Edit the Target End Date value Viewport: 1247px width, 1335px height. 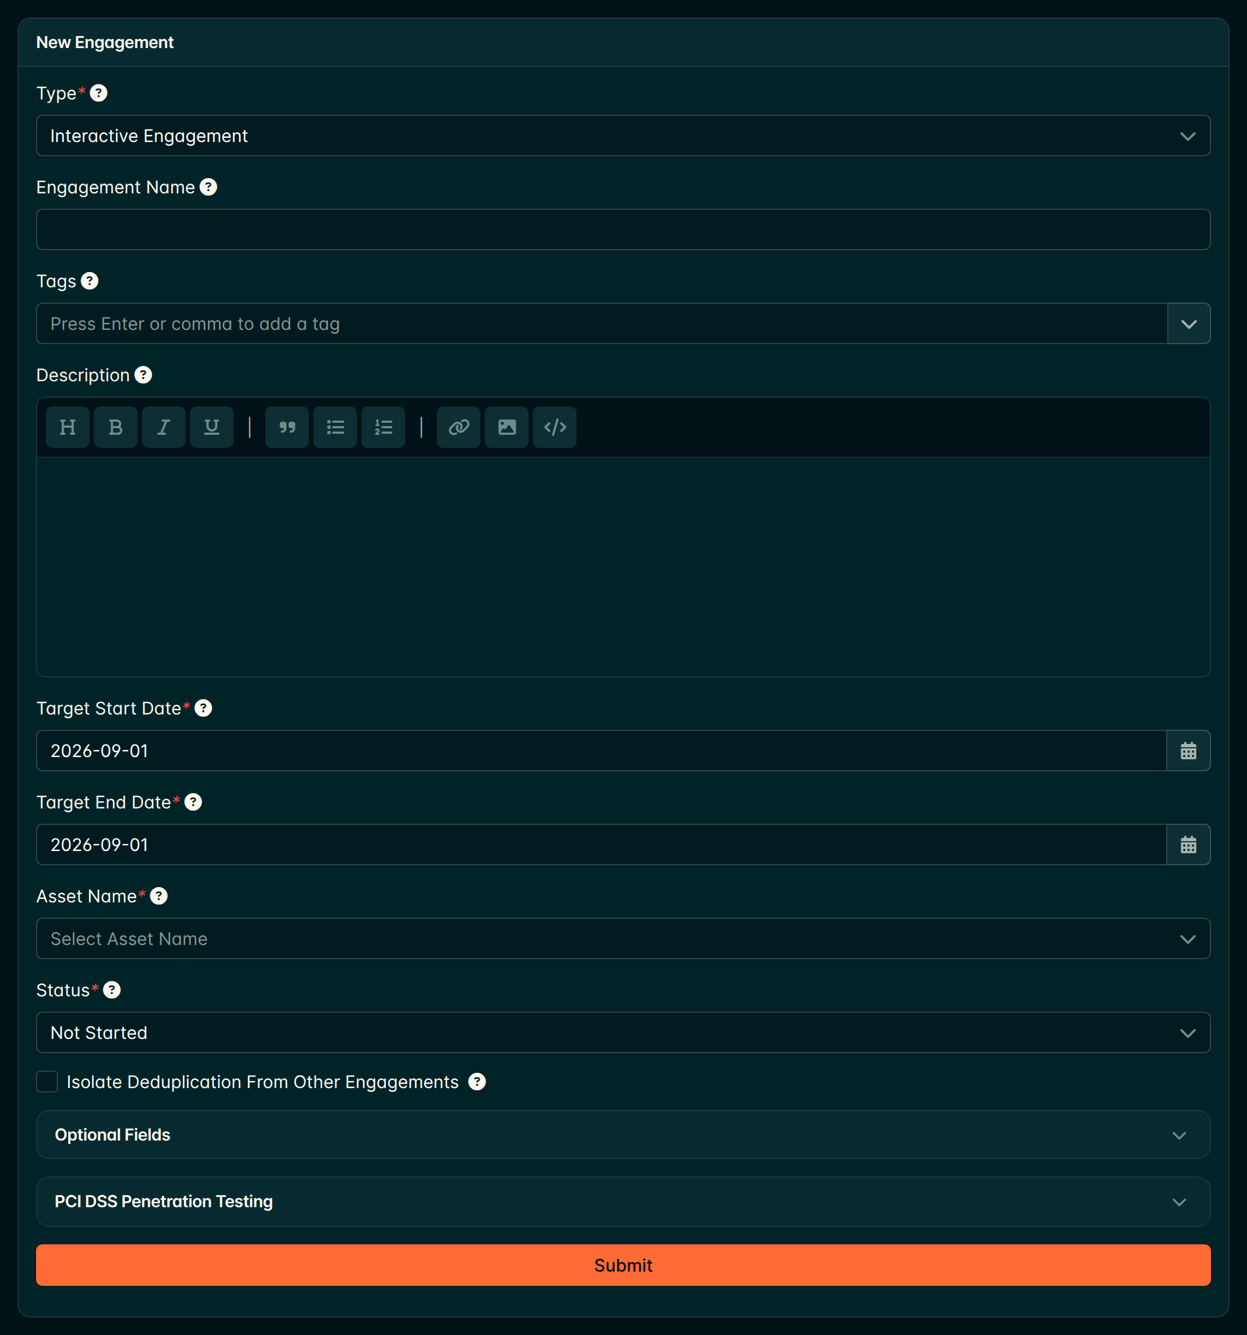pyautogui.click(x=601, y=845)
